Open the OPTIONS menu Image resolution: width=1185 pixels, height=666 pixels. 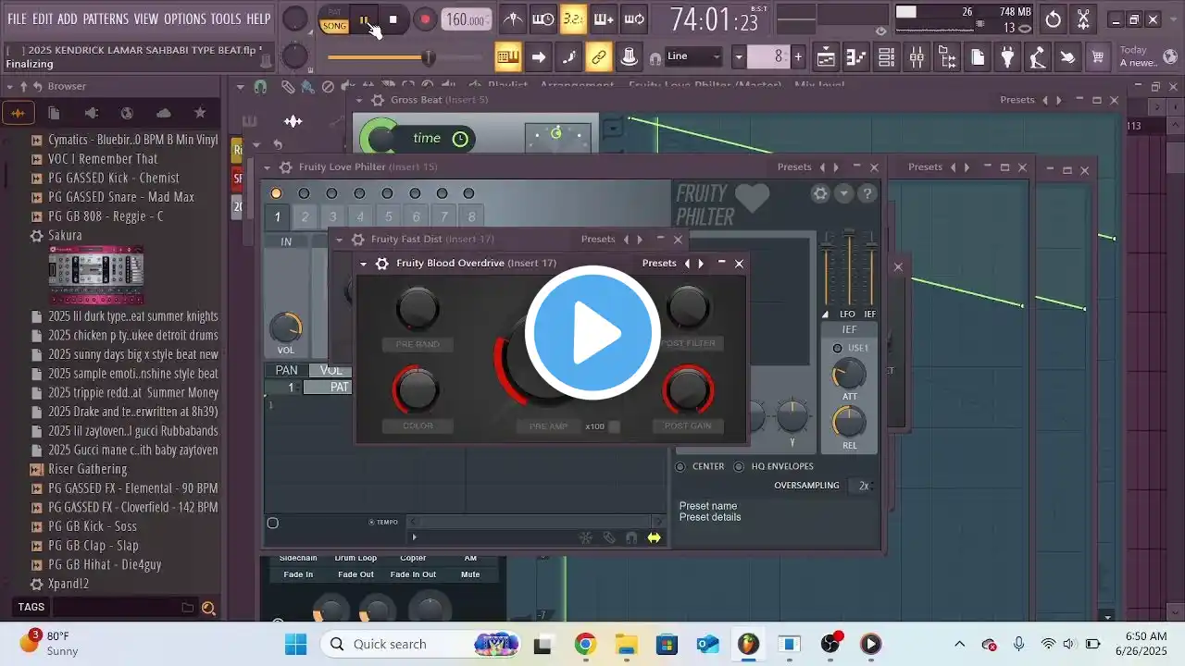pyautogui.click(x=184, y=18)
